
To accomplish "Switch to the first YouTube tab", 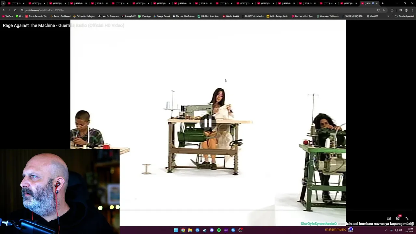I will [x=16, y=3].
